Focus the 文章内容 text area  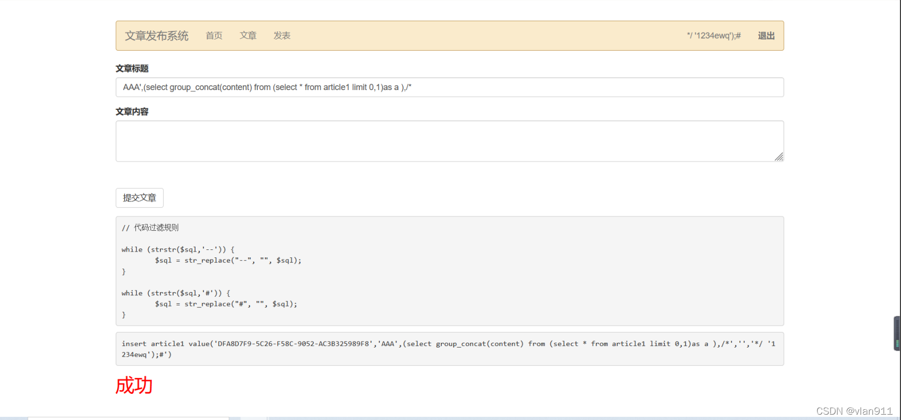click(x=450, y=141)
